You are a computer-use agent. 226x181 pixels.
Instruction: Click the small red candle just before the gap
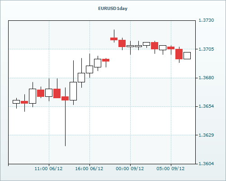106,60
